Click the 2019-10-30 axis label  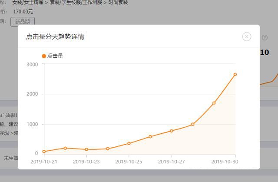[x=225, y=162]
